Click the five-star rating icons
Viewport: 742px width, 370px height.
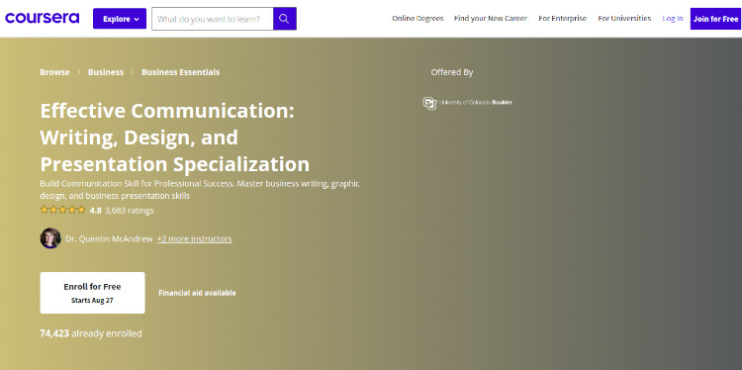[x=62, y=210]
